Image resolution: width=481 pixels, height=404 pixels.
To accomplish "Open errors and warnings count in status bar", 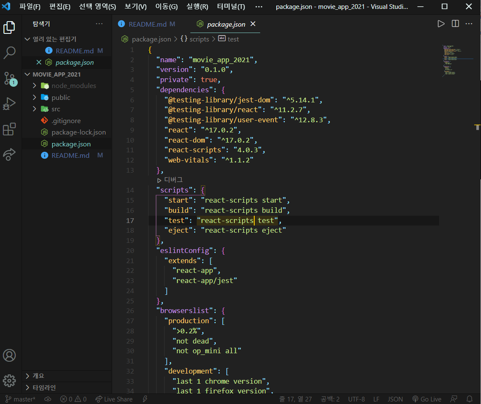I will (x=73, y=399).
